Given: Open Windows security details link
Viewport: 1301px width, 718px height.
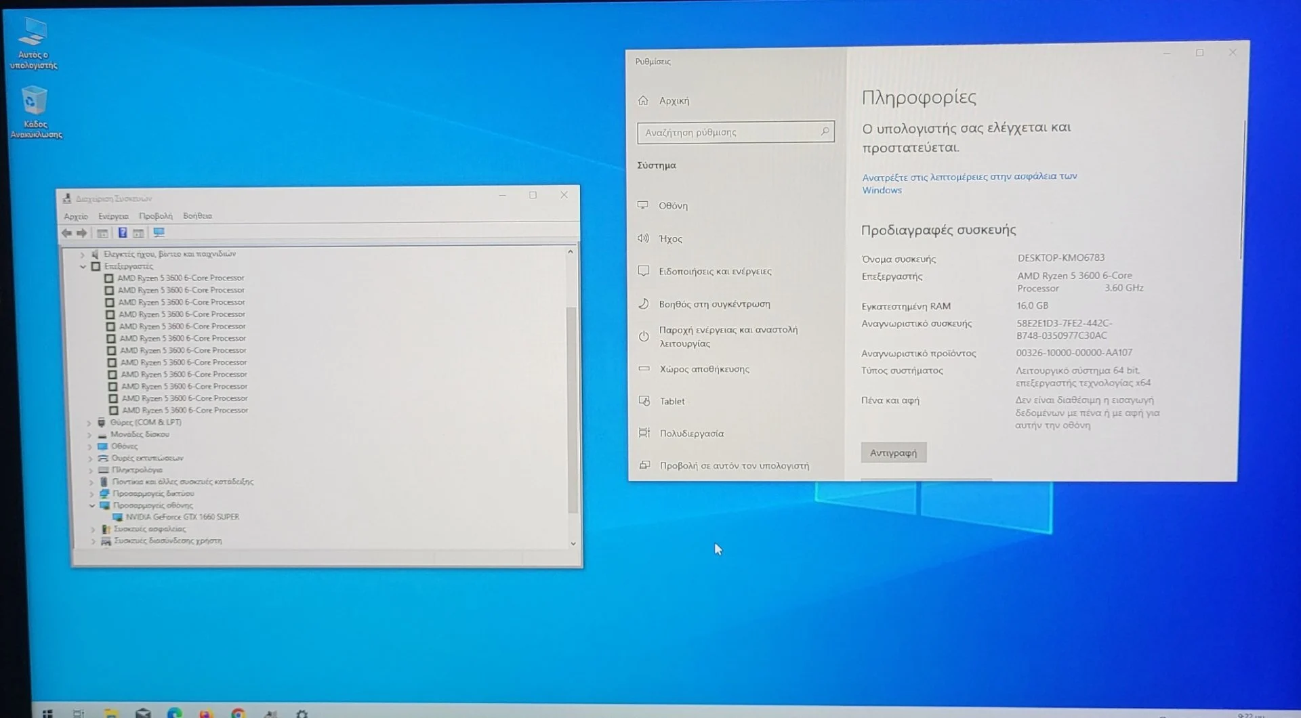Looking at the screenshot, I should pos(969,183).
